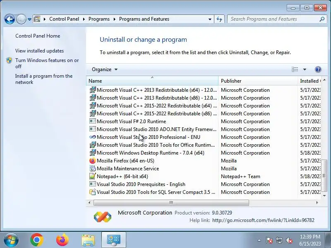Image resolution: width=331 pixels, height=248 pixels.
Task: Select Visual C++ 2015-2022 Redistributable (x86) icon
Action: tap(92, 113)
